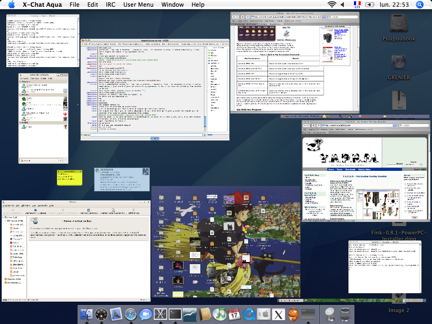Open the User Menu
The image size is (432, 324).
coord(138,4)
